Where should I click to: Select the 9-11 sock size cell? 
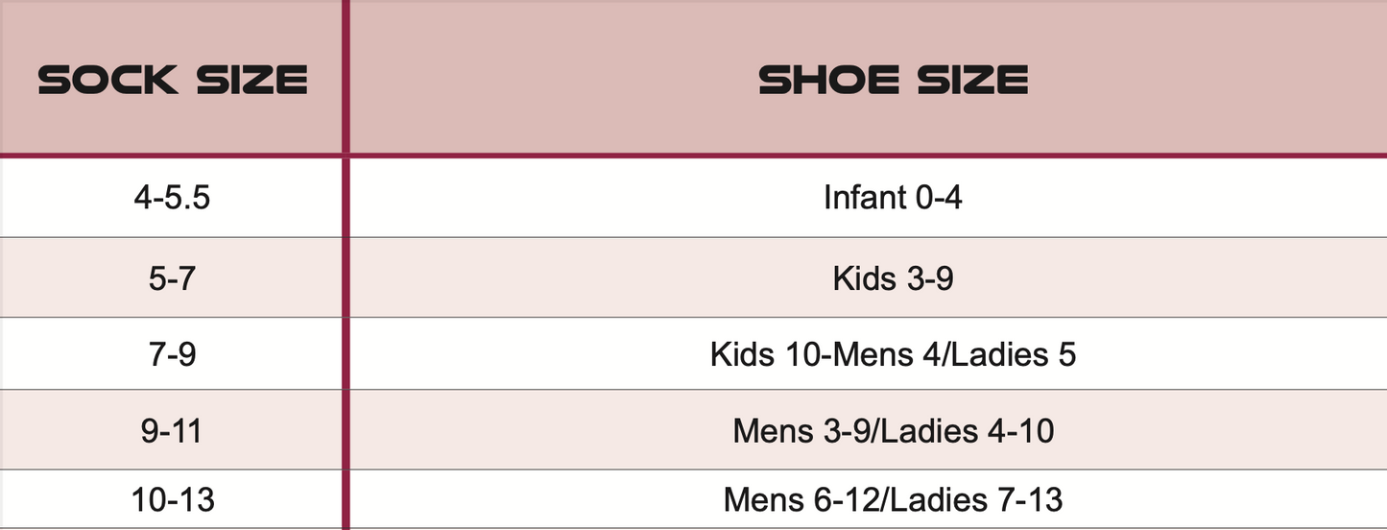[x=173, y=430]
